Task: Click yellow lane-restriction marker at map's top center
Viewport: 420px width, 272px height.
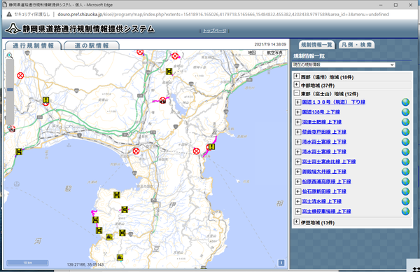Action: point(169,72)
